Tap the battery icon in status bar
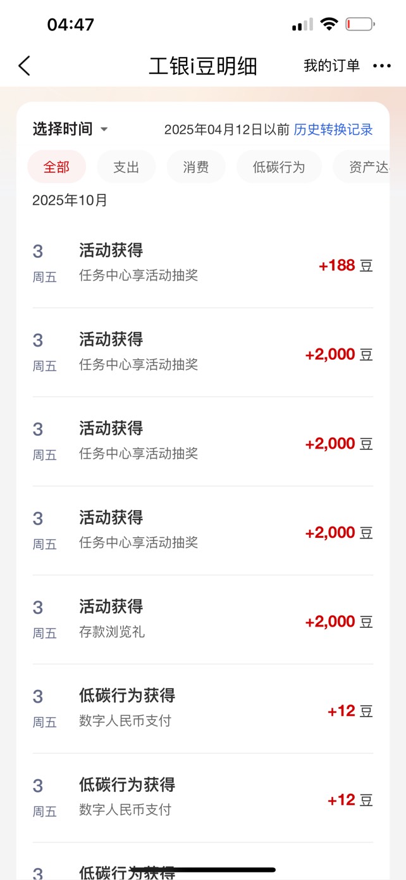 [360, 25]
